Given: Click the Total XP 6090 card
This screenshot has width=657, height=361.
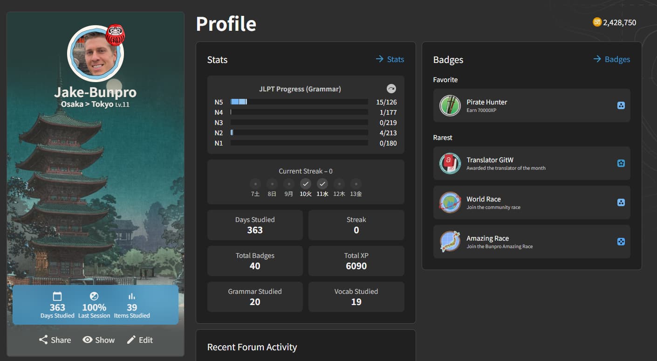Looking at the screenshot, I should pos(356,261).
